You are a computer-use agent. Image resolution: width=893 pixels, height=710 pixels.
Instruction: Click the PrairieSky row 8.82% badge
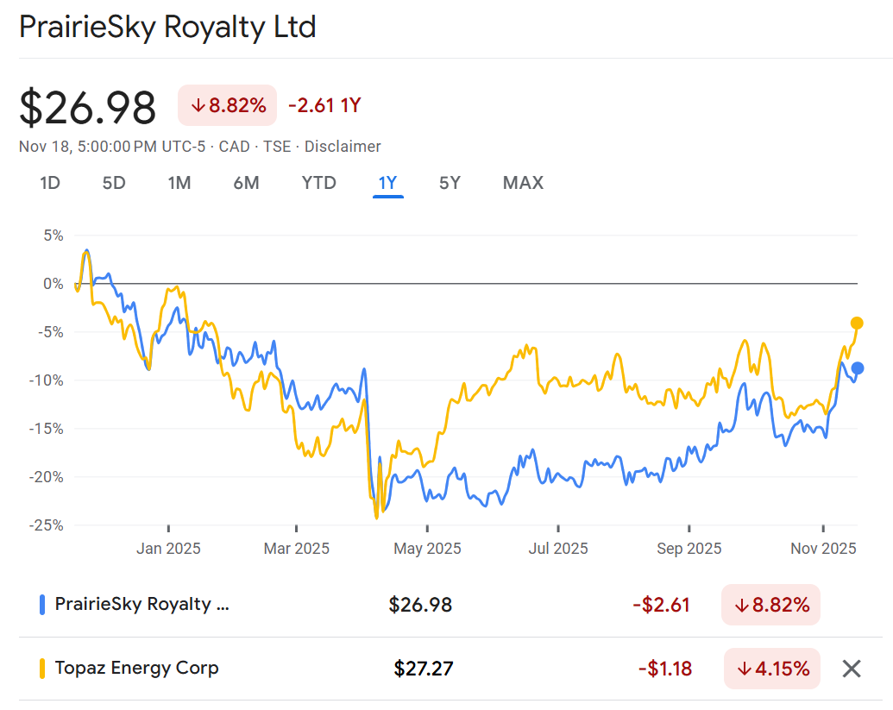tap(771, 605)
